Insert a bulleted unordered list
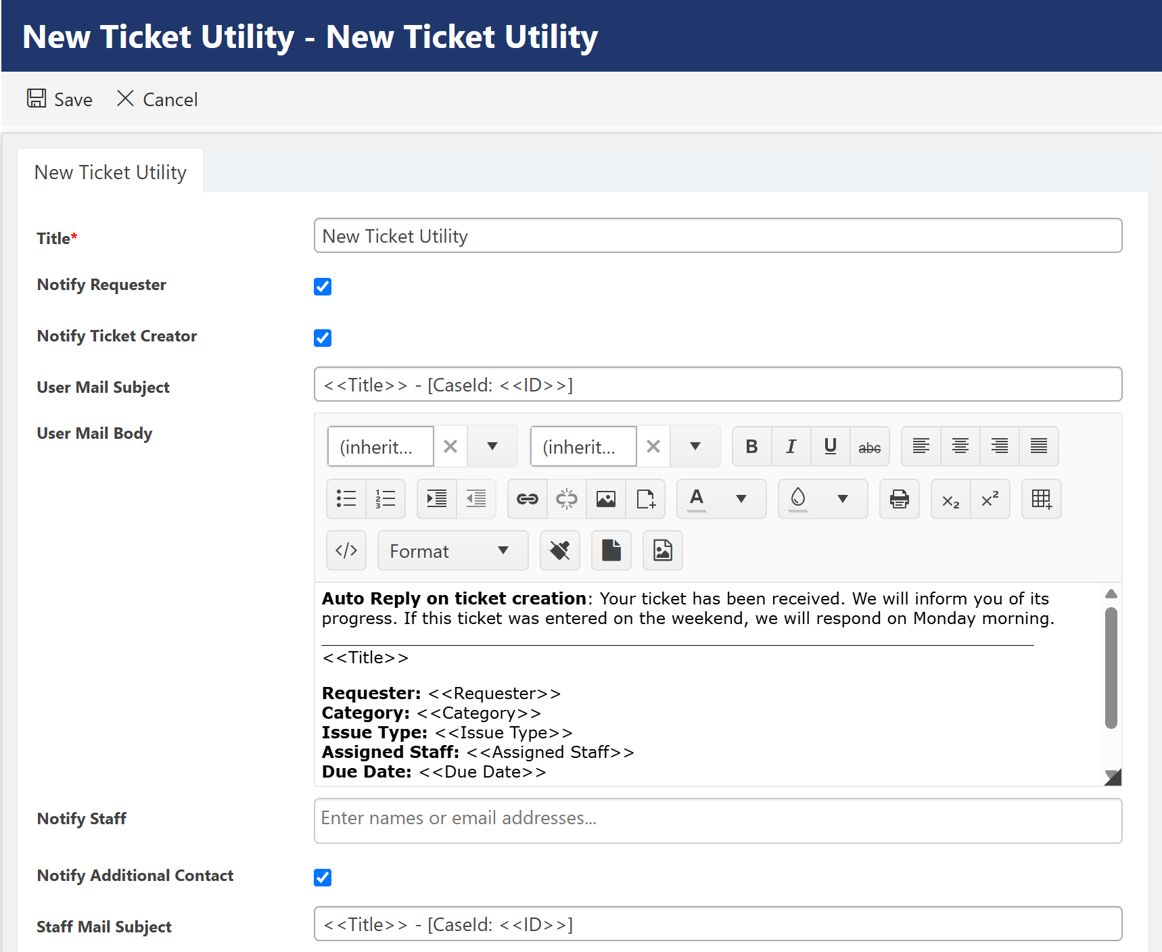The width and height of the screenshot is (1162, 952). [x=346, y=499]
